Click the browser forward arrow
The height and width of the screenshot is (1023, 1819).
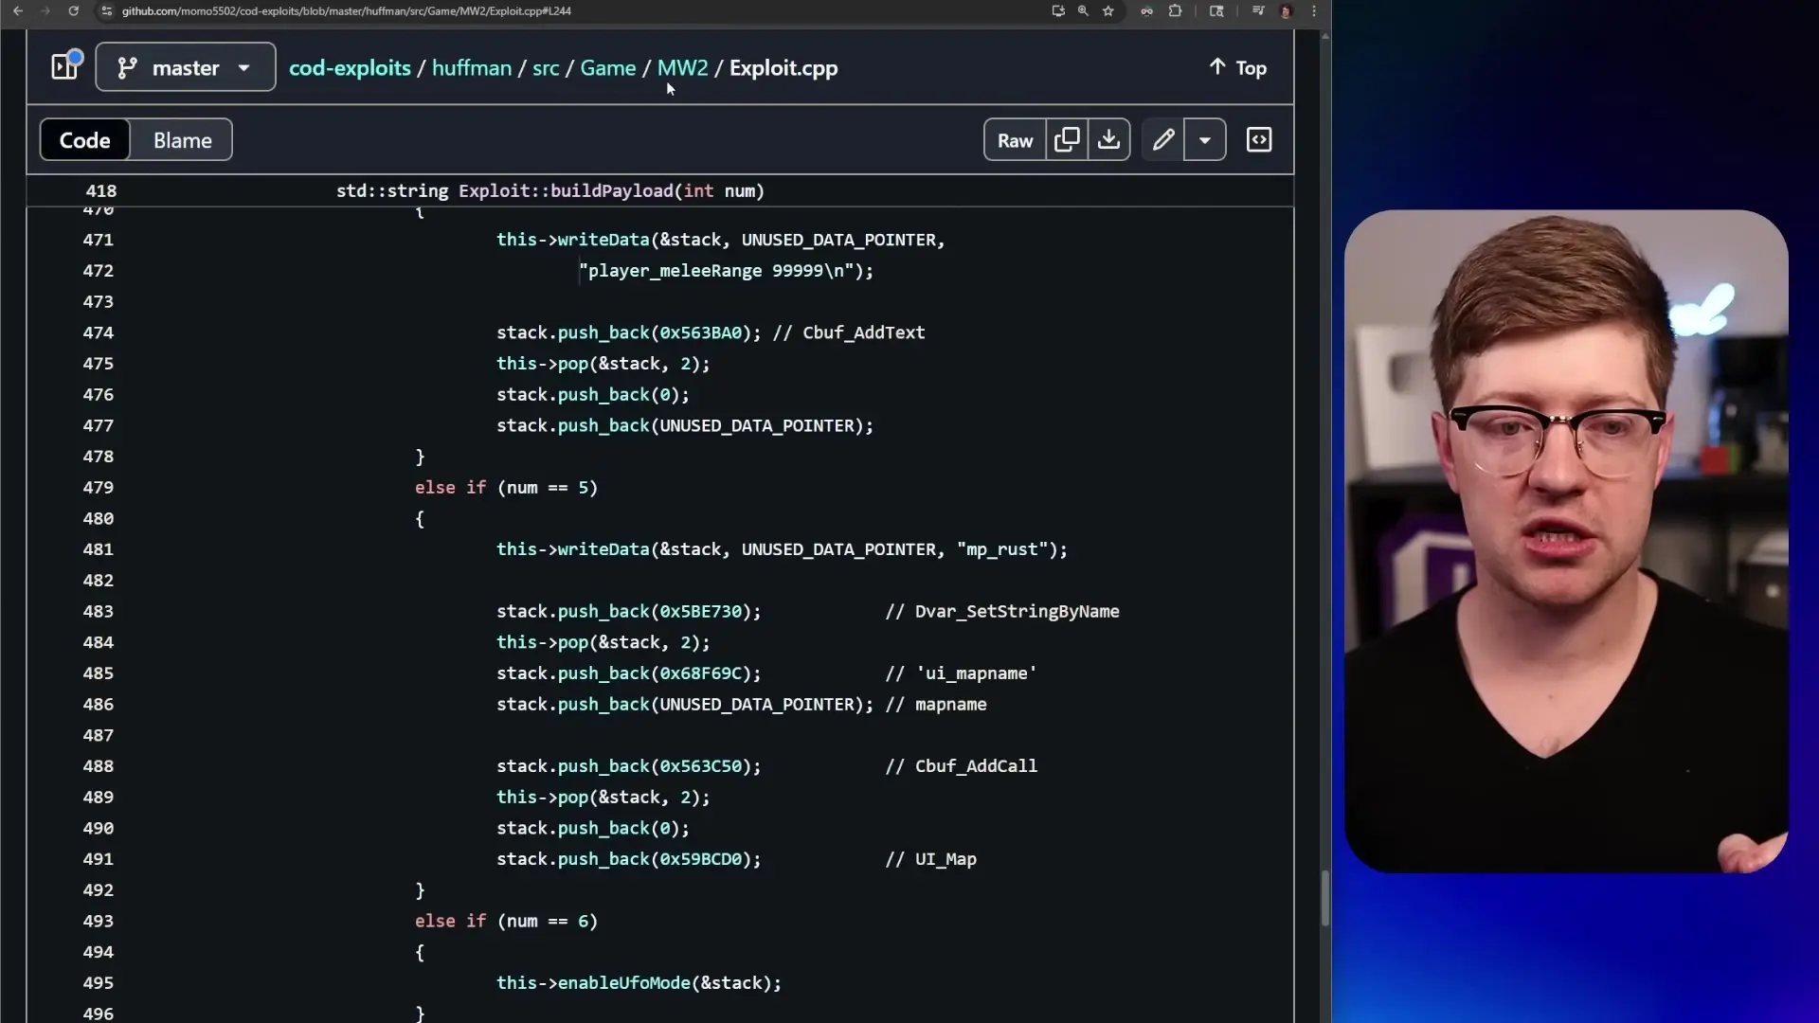pos(45,10)
